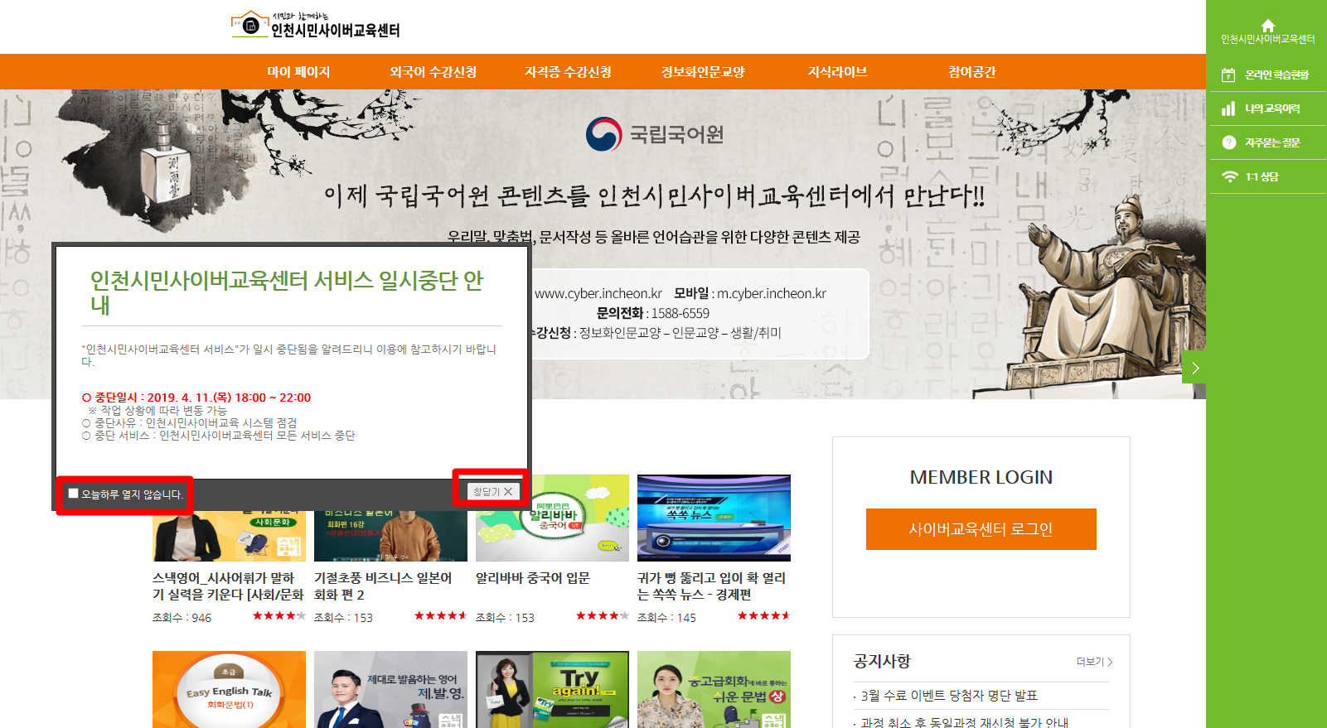The width and height of the screenshot is (1327, 728).
Task: Open 초고급회화 쉬운 문법 thumbnail
Action: 714,689
